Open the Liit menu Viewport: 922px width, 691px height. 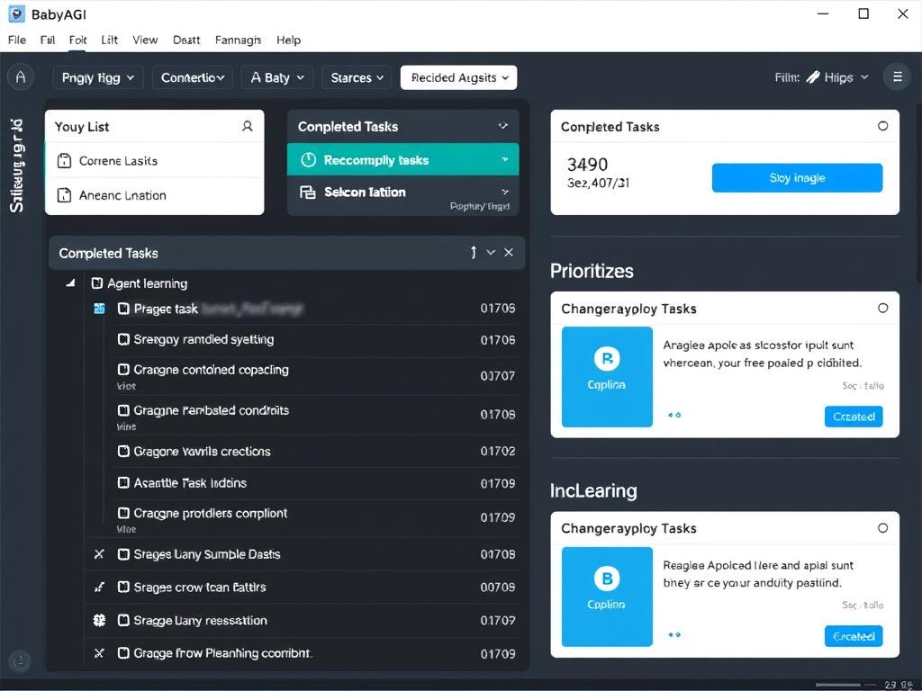(109, 40)
